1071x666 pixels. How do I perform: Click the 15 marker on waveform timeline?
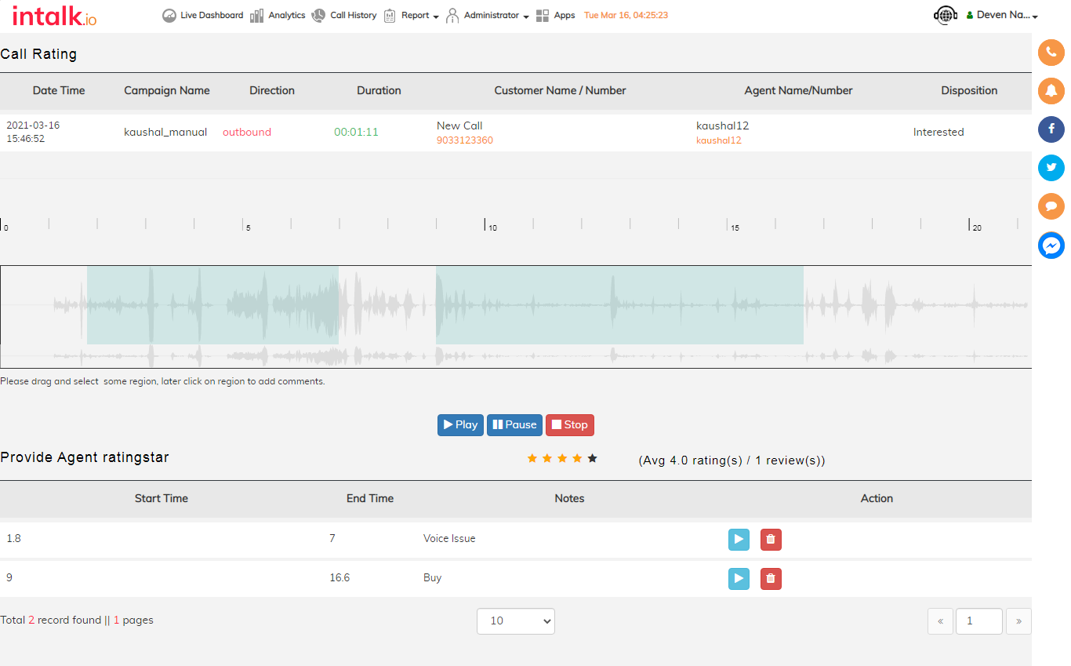[x=735, y=227]
